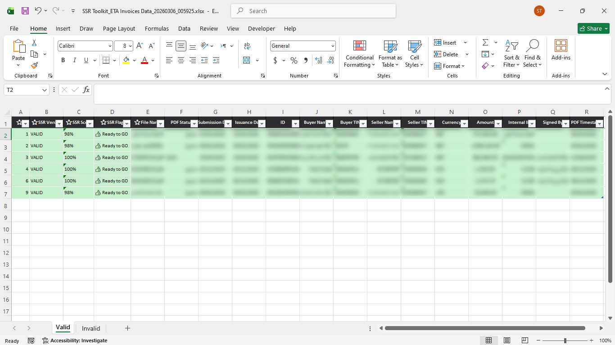Switch to the Formulas ribbon tab
The height and width of the screenshot is (345, 615).
pyautogui.click(x=157, y=28)
